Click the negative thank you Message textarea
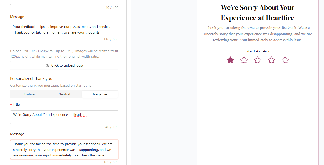This screenshot has height=165, width=324. [64, 150]
